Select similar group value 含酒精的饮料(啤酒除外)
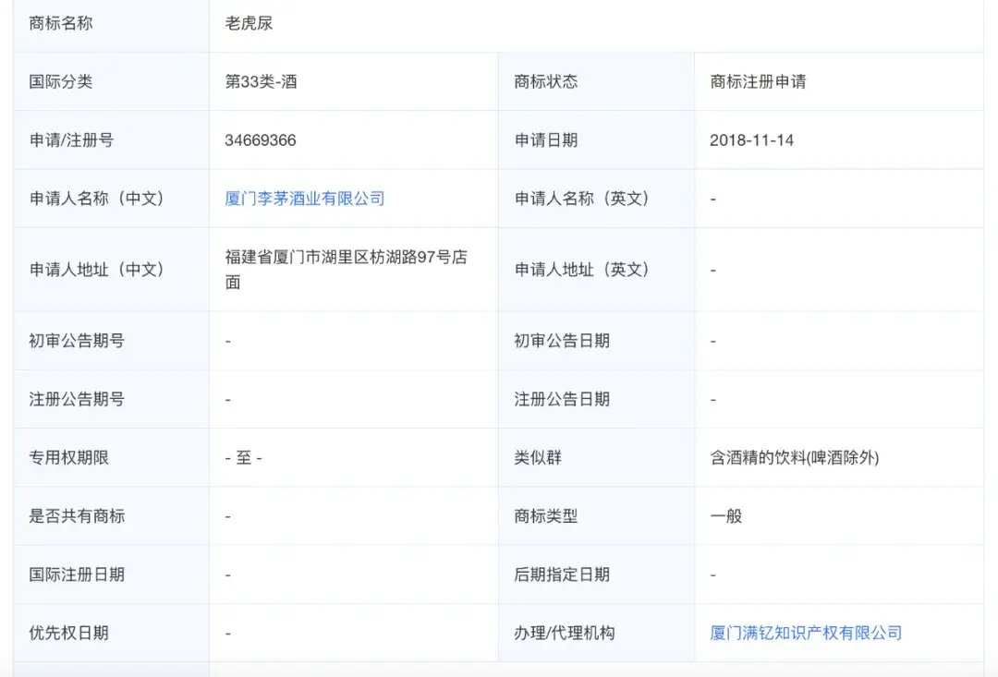This screenshot has height=677, width=998. click(x=795, y=458)
